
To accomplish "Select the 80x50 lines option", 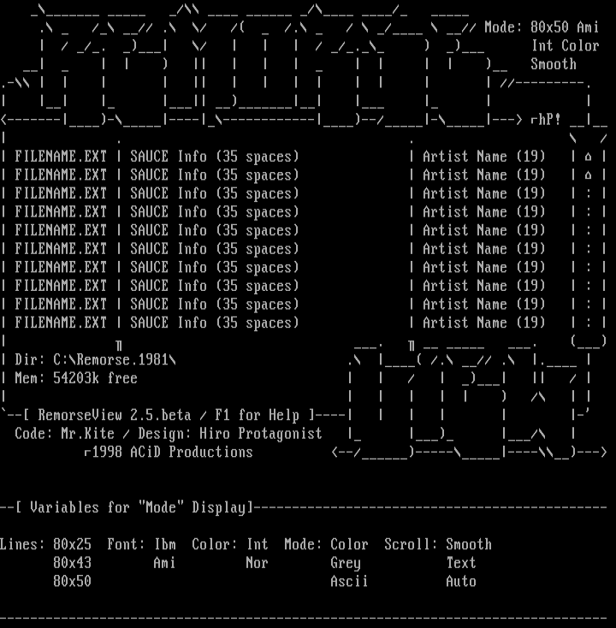I will click(x=72, y=582).
